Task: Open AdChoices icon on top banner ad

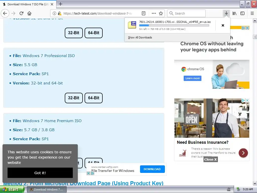Action: tap(243, 28)
